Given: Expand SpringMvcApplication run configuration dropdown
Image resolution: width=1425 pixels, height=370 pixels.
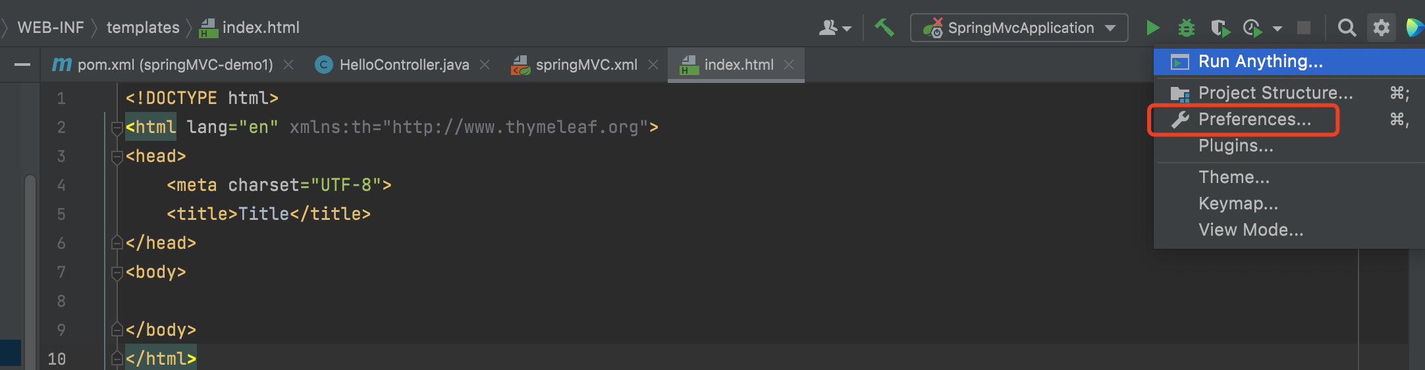Looking at the screenshot, I should (x=1110, y=28).
